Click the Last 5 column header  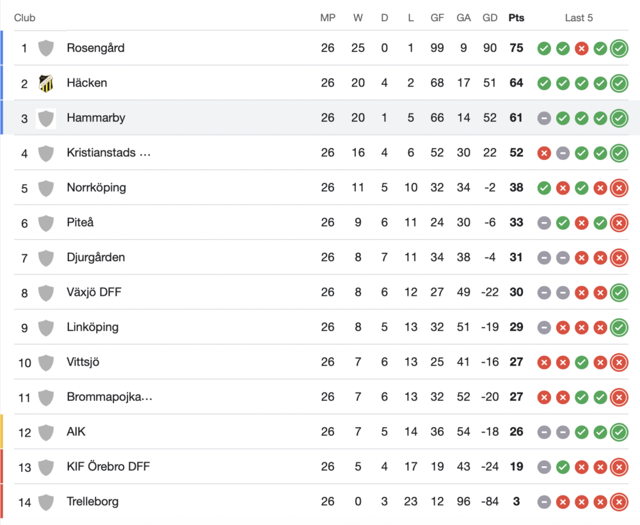point(579,18)
